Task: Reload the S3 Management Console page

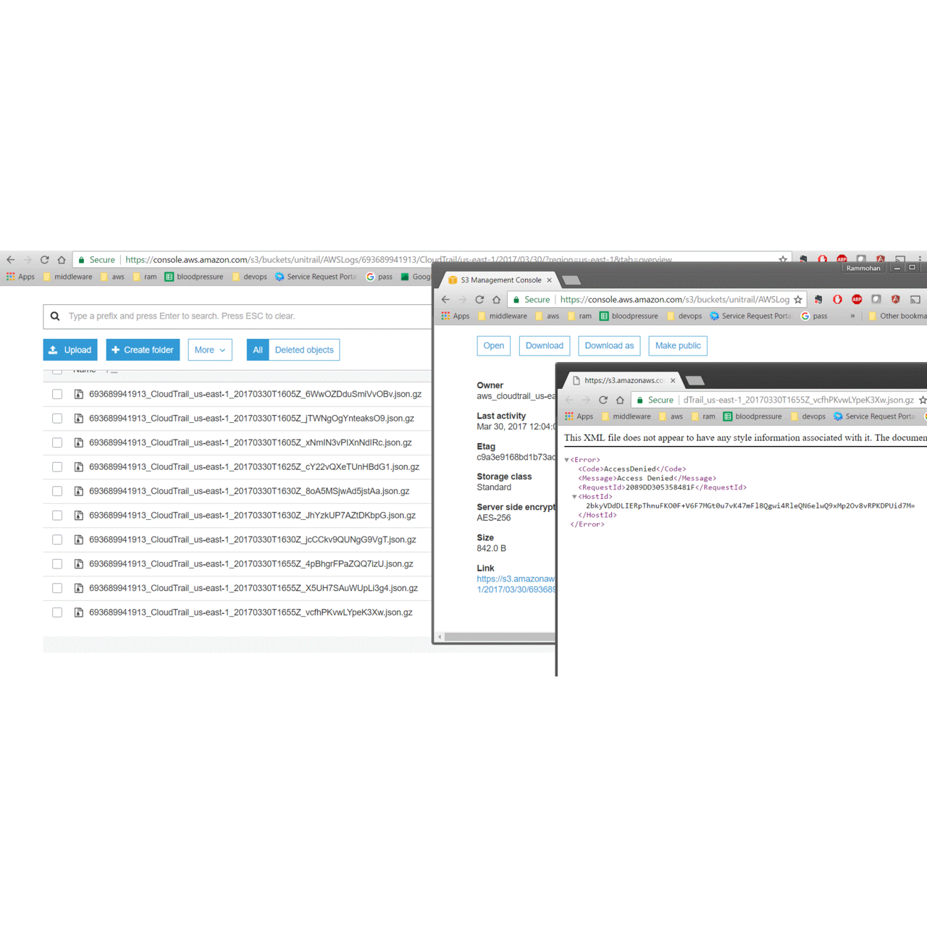Action: click(479, 300)
